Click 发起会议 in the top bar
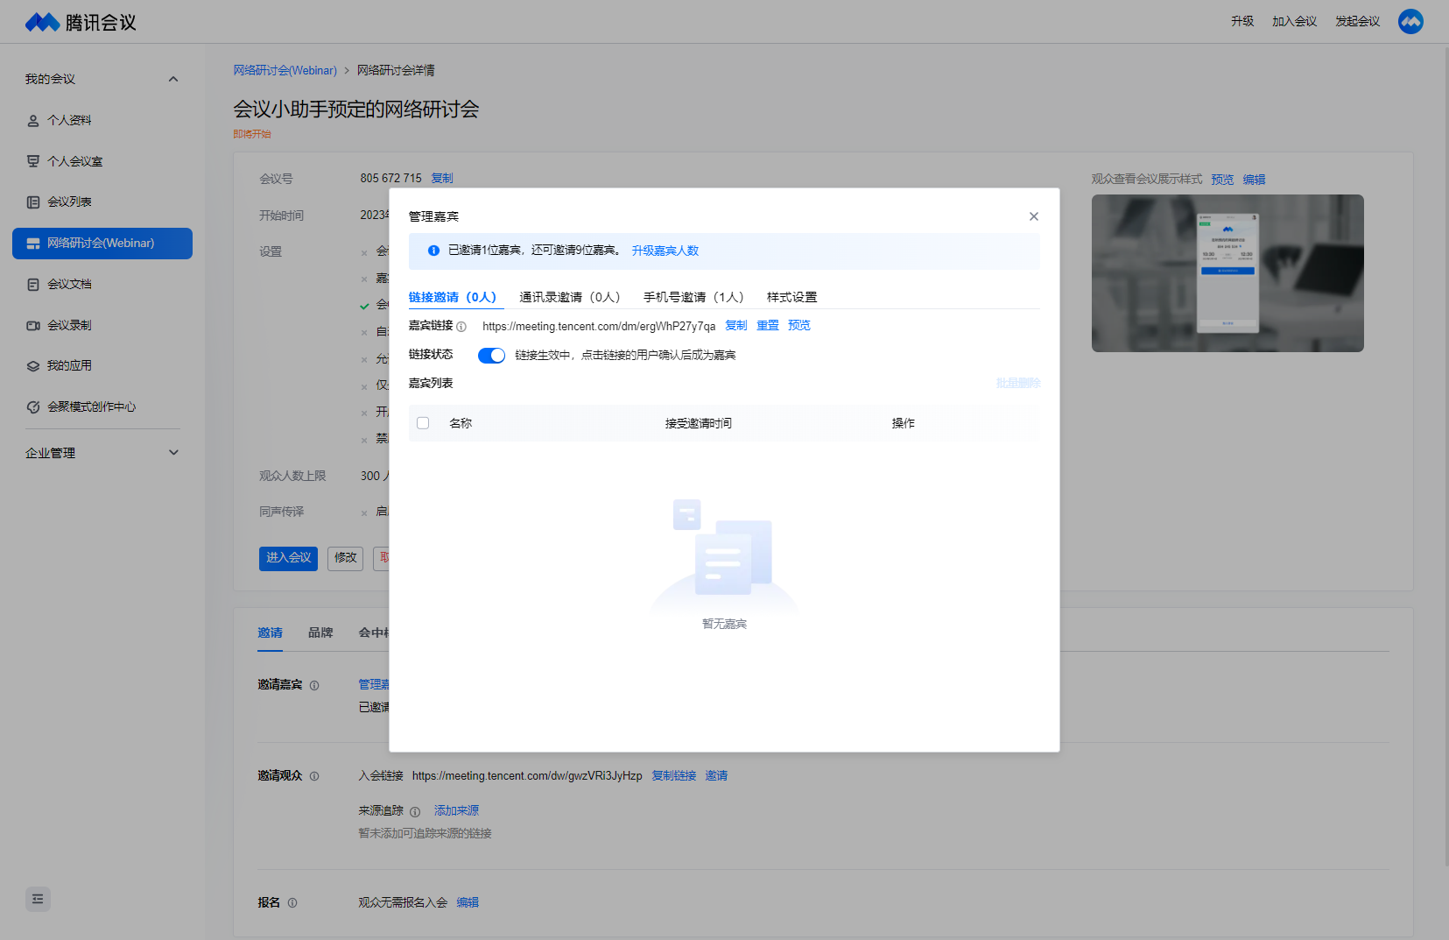The image size is (1449, 940). [1357, 21]
